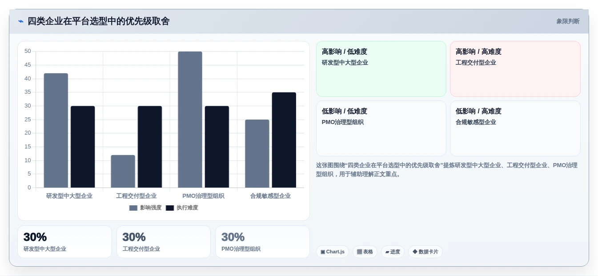
Task: Click PMO治理型组织 text in the quadrant card
Action: pos(343,122)
